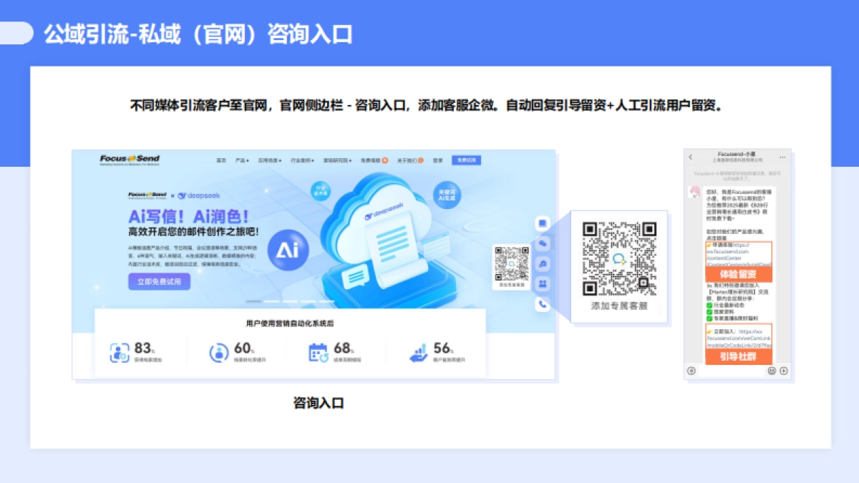Screen dimensions: 859x483
Task: Click the customer service icon in sidebar
Action: [543, 263]
